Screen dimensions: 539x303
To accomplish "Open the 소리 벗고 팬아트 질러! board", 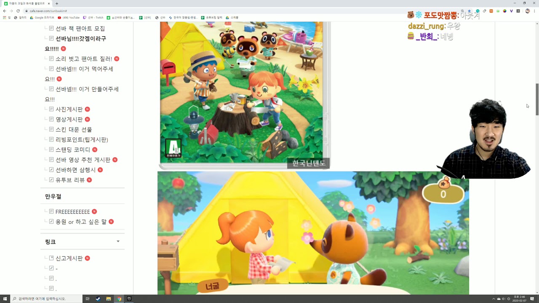I will 84,58.
